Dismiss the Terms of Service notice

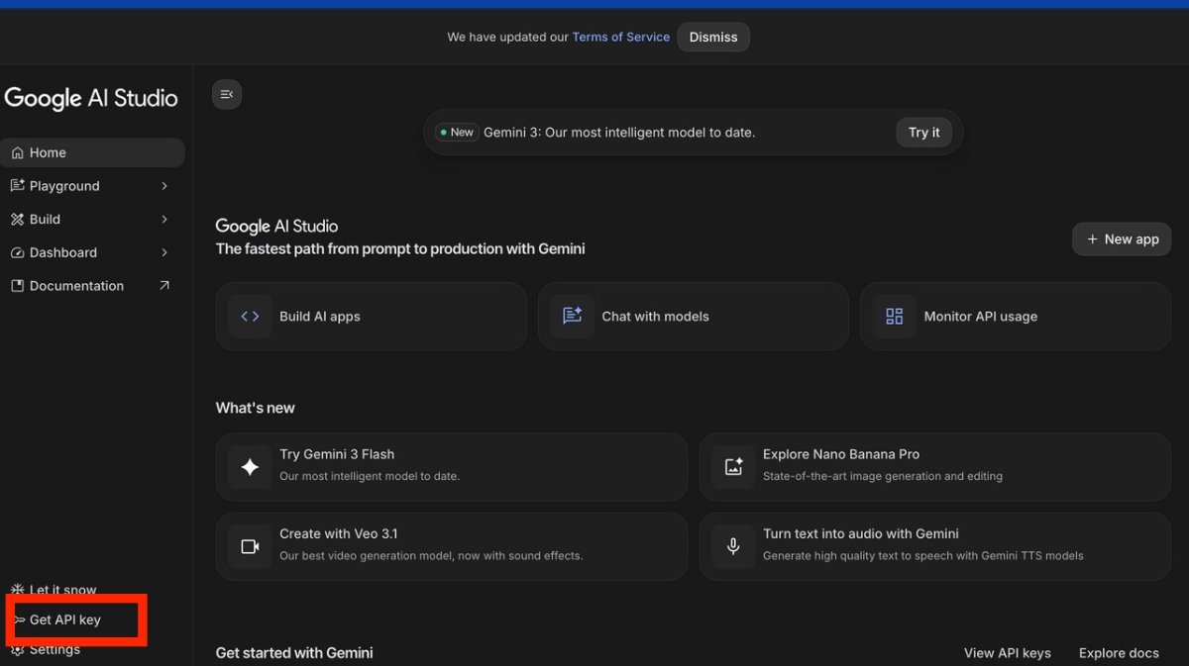(713, 38)
